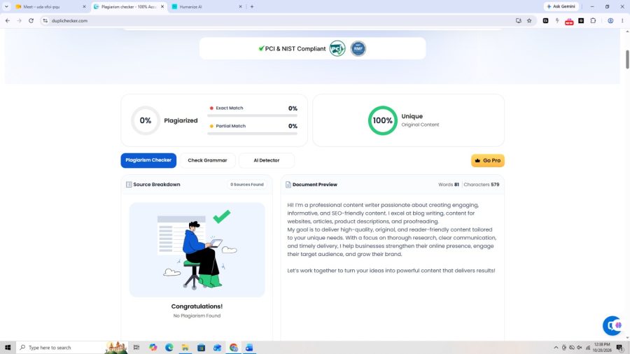
Task: Close the Meet tab
Action: tap(84, 6)
